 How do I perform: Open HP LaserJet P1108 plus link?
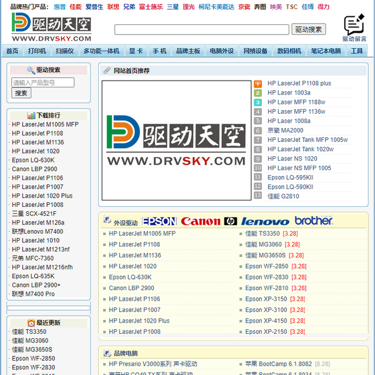(299, 84)
